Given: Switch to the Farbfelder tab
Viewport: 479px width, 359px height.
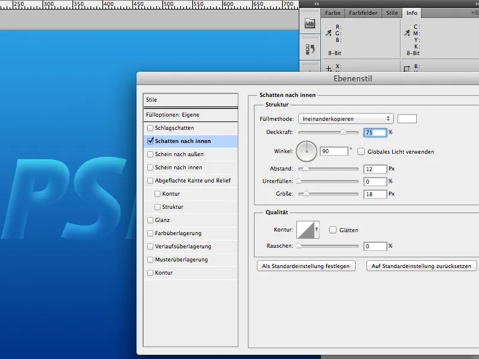Looking at the screenshot, I should tap(363, 13).
